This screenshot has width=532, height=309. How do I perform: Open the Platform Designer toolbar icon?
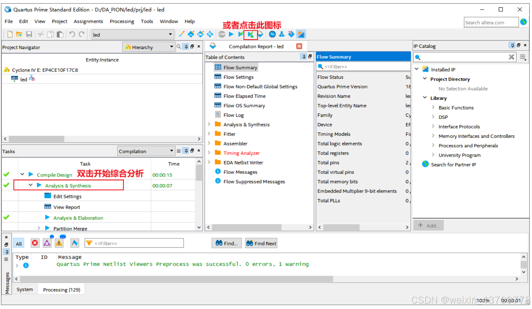point(301,34)
